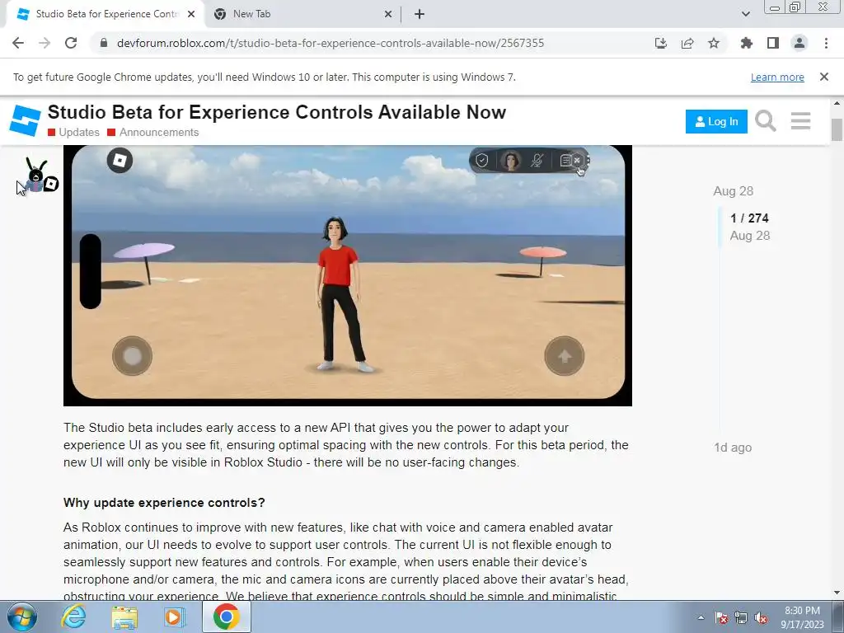Dismiss the Windows 7 update notice
This screenshot has height=633, width=844.
(824, 77)
